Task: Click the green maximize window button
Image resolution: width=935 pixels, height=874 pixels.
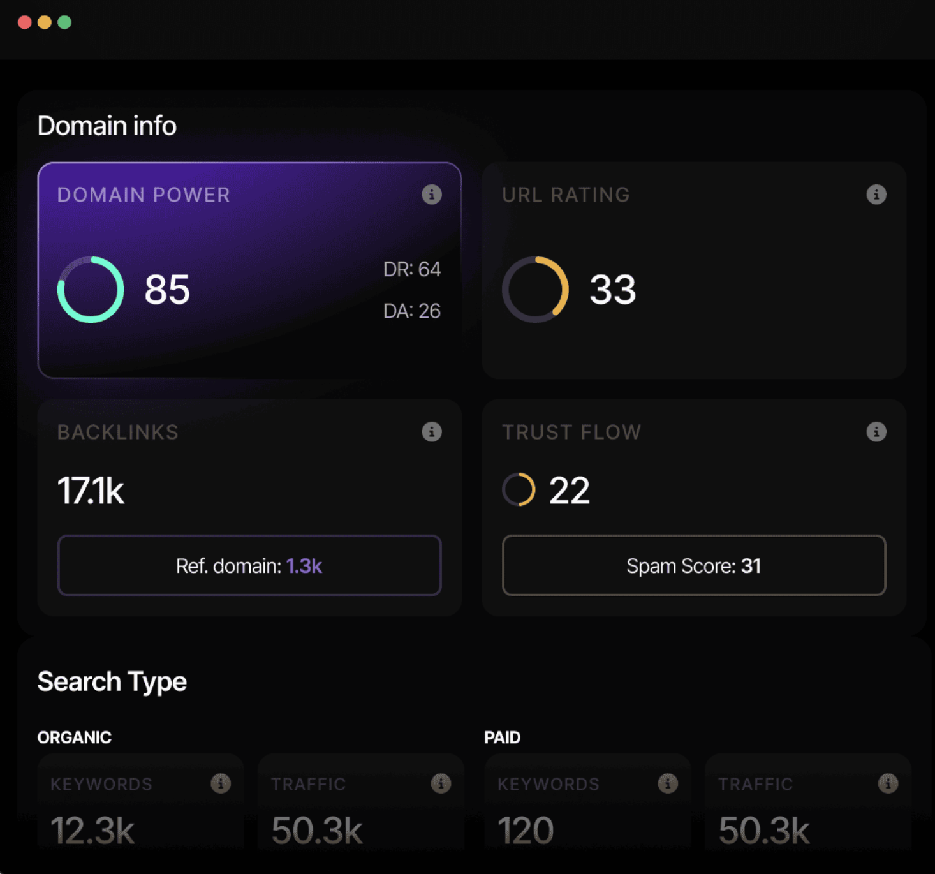Action: [x=64, y=22]
